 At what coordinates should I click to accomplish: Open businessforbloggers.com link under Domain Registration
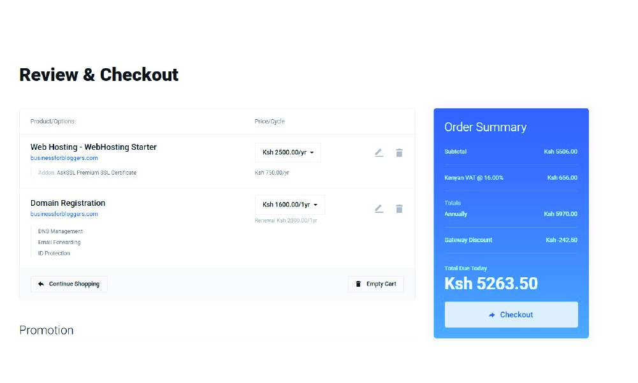(64, 213)
